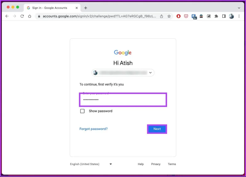Screen dimensions: 246x177
Task: Click the share page icon in address bar
Action: pyautogui.click(x=161, y=16)
